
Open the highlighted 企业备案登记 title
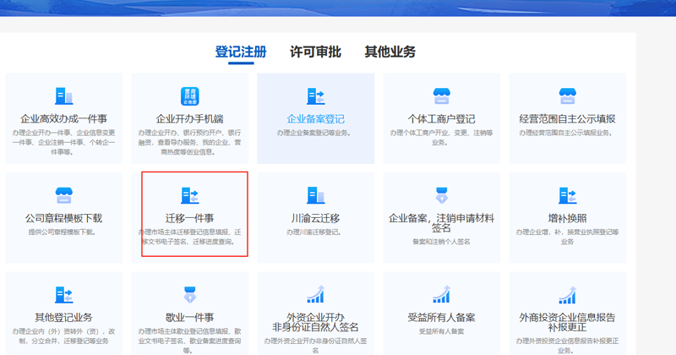pos(315,118)
